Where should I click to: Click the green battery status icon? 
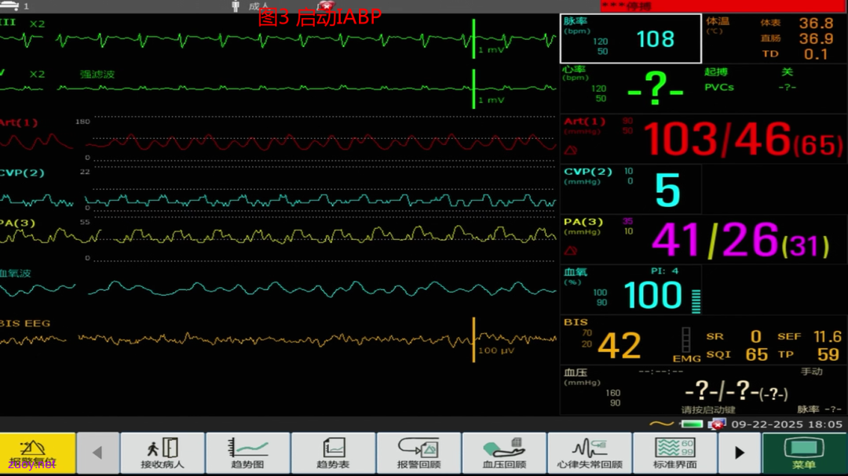click(691, 424)
